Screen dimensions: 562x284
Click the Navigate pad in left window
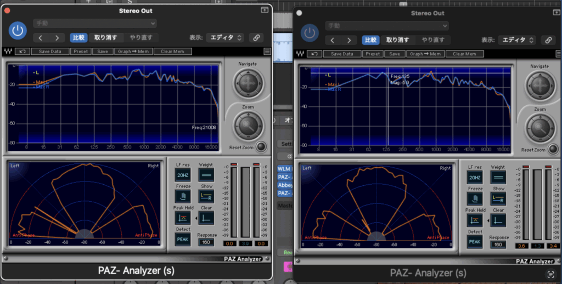pyautogui.click(x=248, y=83)
